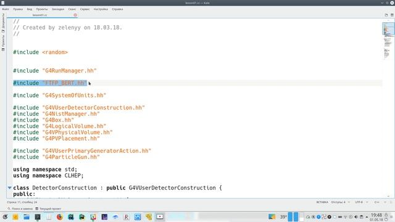Viewport: 395px width, 222px height.
Task: Open the Проекты menu
Action: coord(42,9)
